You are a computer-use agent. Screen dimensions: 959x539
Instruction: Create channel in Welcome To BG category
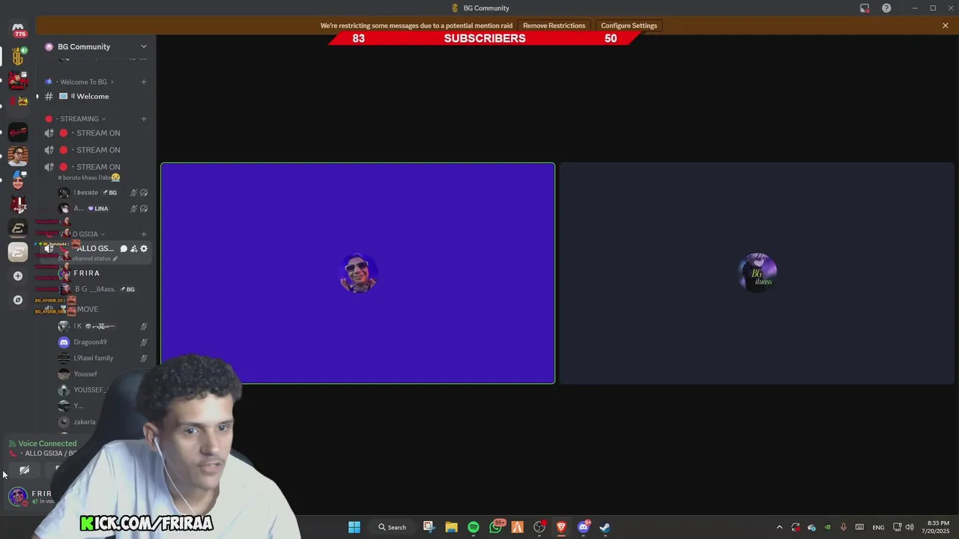pyautogui.click(x=144, y=82)
